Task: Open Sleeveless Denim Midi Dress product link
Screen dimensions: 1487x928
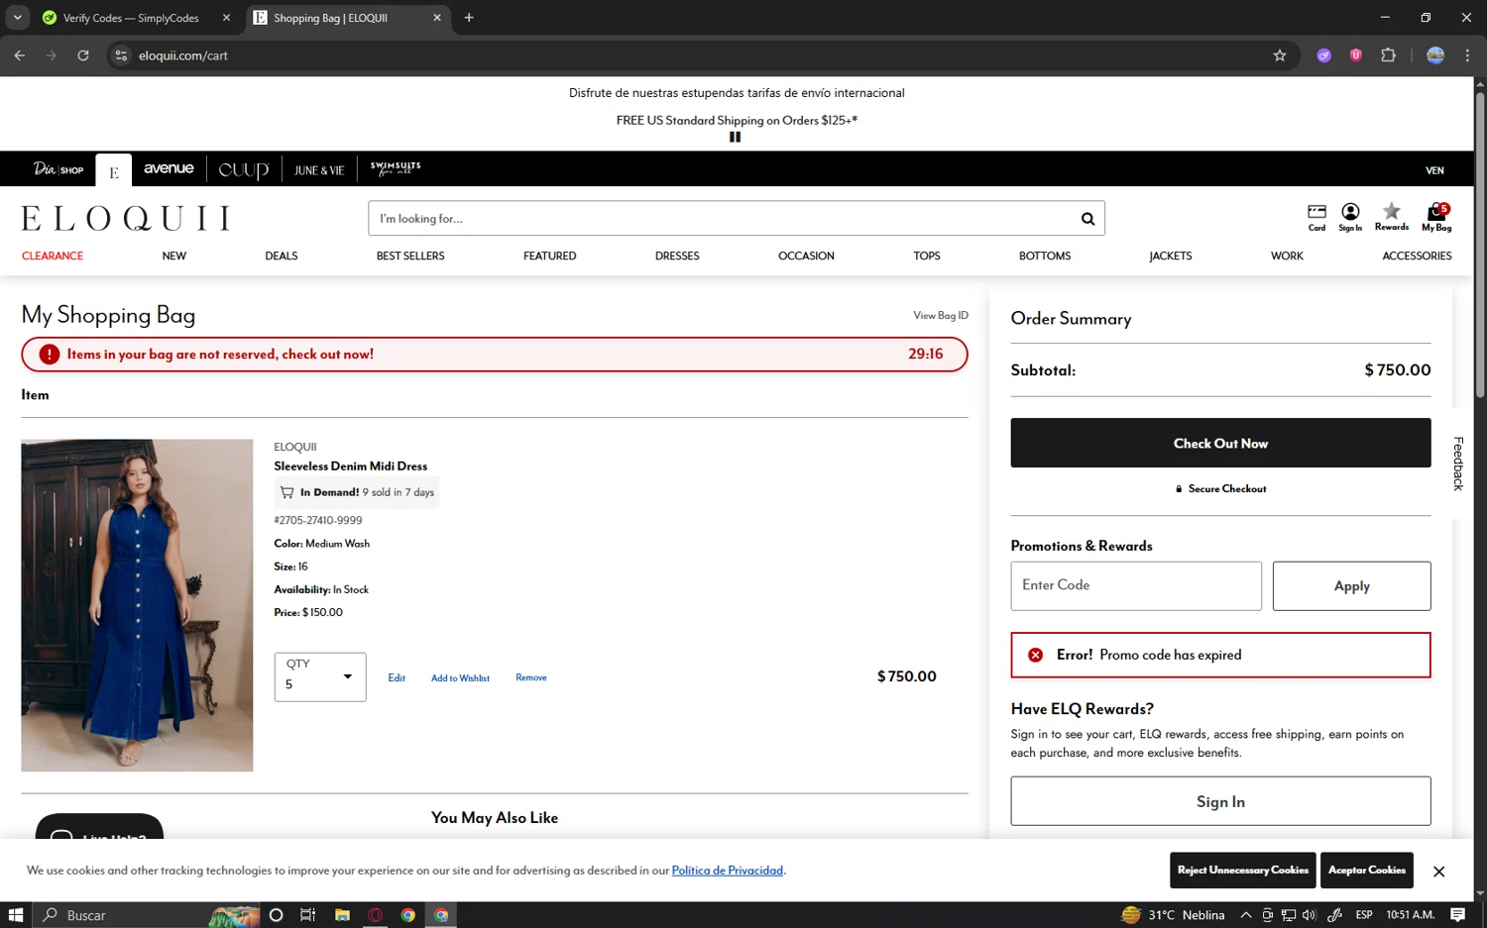Action: (350, 465)
